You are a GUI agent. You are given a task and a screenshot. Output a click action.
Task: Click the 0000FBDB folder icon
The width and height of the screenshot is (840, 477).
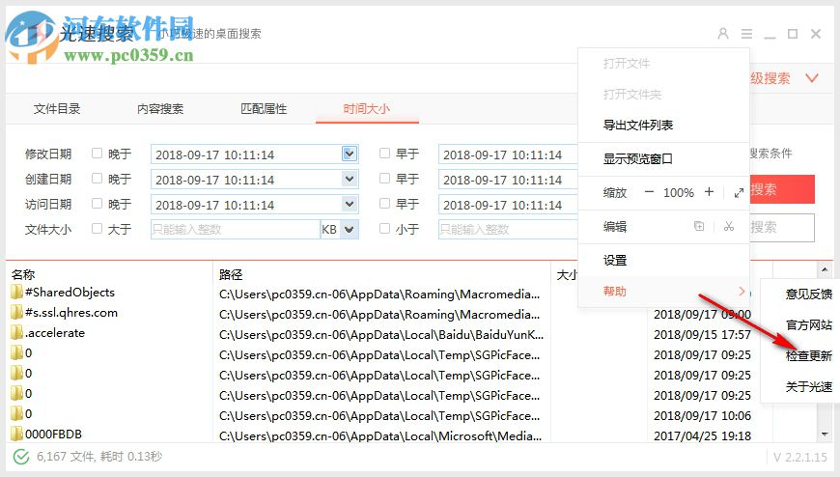click(x=16, y=434)
